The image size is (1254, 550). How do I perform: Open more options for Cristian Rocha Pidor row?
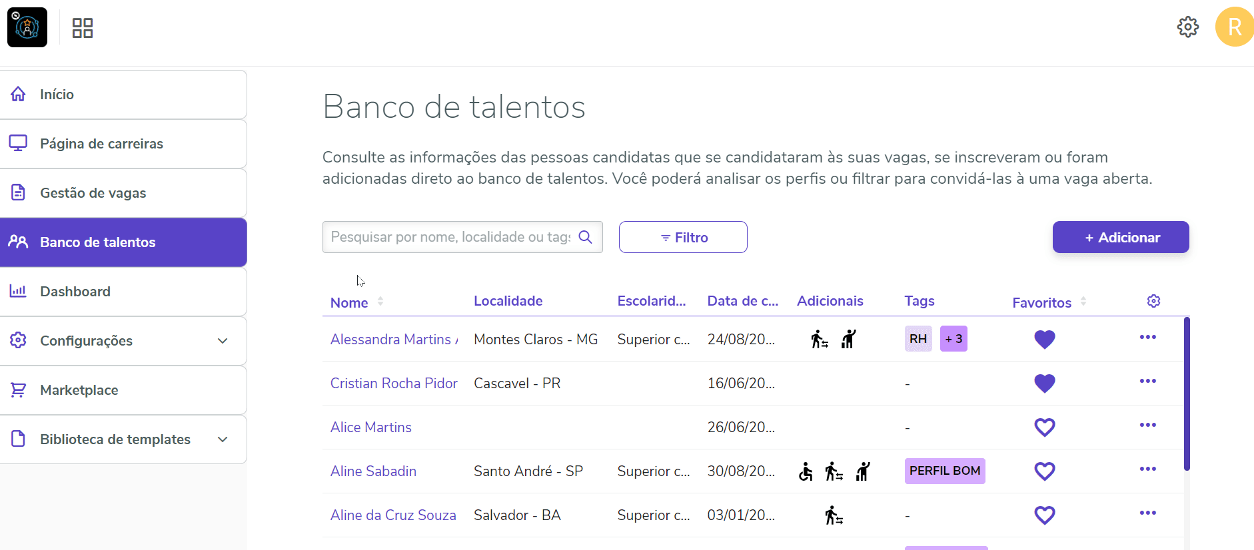pyautogui.click(x=1147, y=381)
